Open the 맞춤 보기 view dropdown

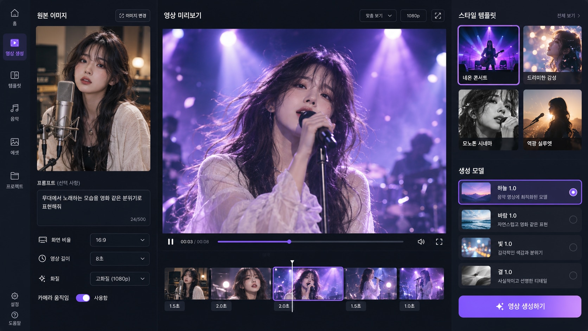378,15
